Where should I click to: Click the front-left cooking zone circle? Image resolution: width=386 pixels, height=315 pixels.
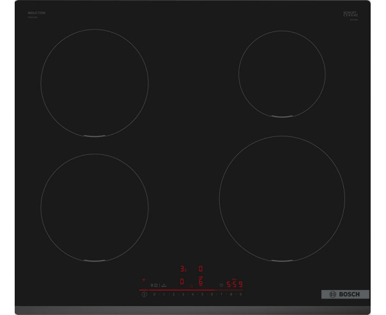pyautogui.click(x=95, y=207)
